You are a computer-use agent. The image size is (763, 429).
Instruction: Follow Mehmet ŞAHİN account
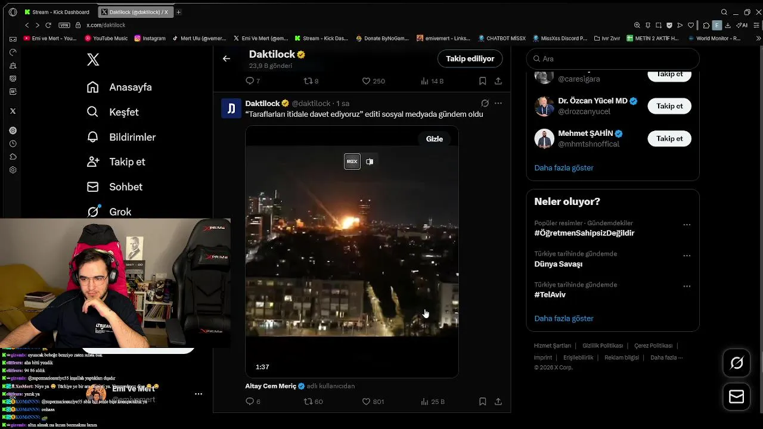pyautogui.click(x=669, y=138)
